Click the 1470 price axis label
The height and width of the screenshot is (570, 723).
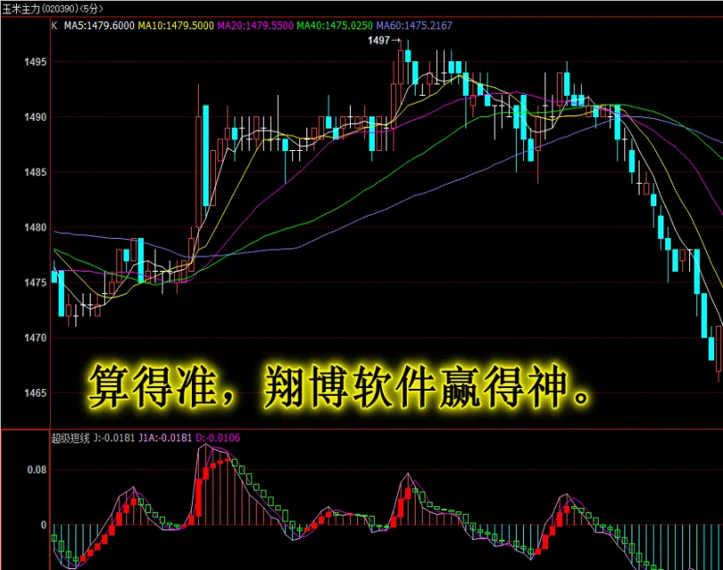click(x=36, y=337)
